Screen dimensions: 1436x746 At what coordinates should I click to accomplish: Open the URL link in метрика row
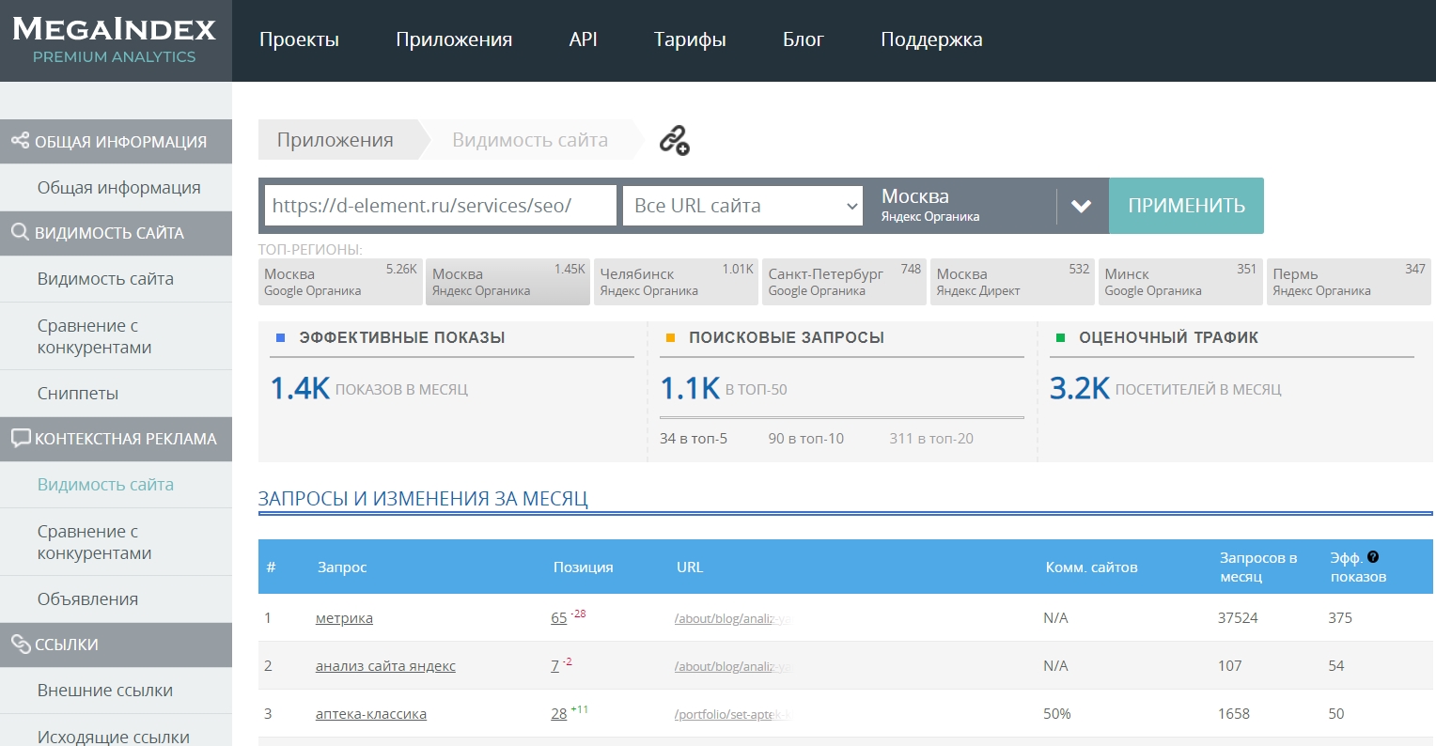click(x=734, y=618)
